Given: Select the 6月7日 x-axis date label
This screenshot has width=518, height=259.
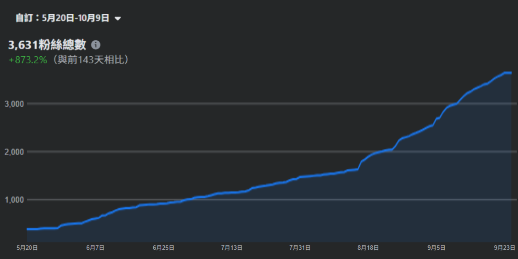Looking at the screenshot, I should (x=96, y=248).
